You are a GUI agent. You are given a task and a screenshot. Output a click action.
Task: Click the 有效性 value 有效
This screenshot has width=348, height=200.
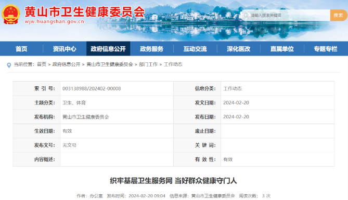(x=228, y=159)
